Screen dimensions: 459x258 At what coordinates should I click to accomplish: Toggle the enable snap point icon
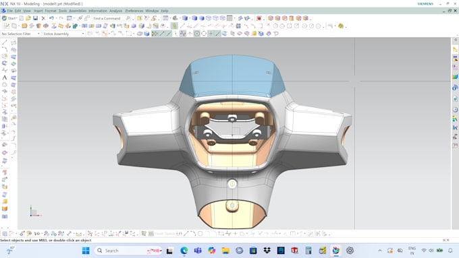point(155,34)
